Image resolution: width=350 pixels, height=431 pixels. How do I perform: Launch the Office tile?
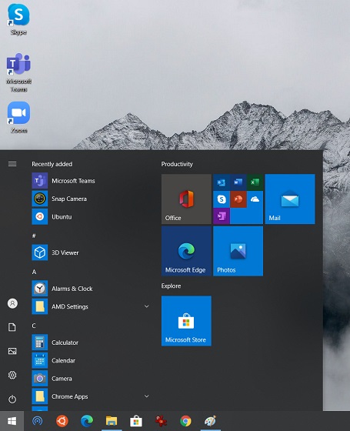(x=186, y=199)
